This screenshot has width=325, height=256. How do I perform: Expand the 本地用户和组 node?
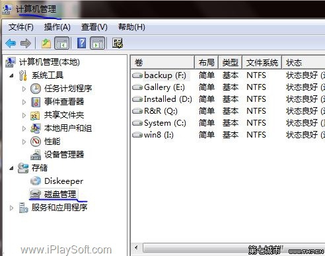click(24, 128)
